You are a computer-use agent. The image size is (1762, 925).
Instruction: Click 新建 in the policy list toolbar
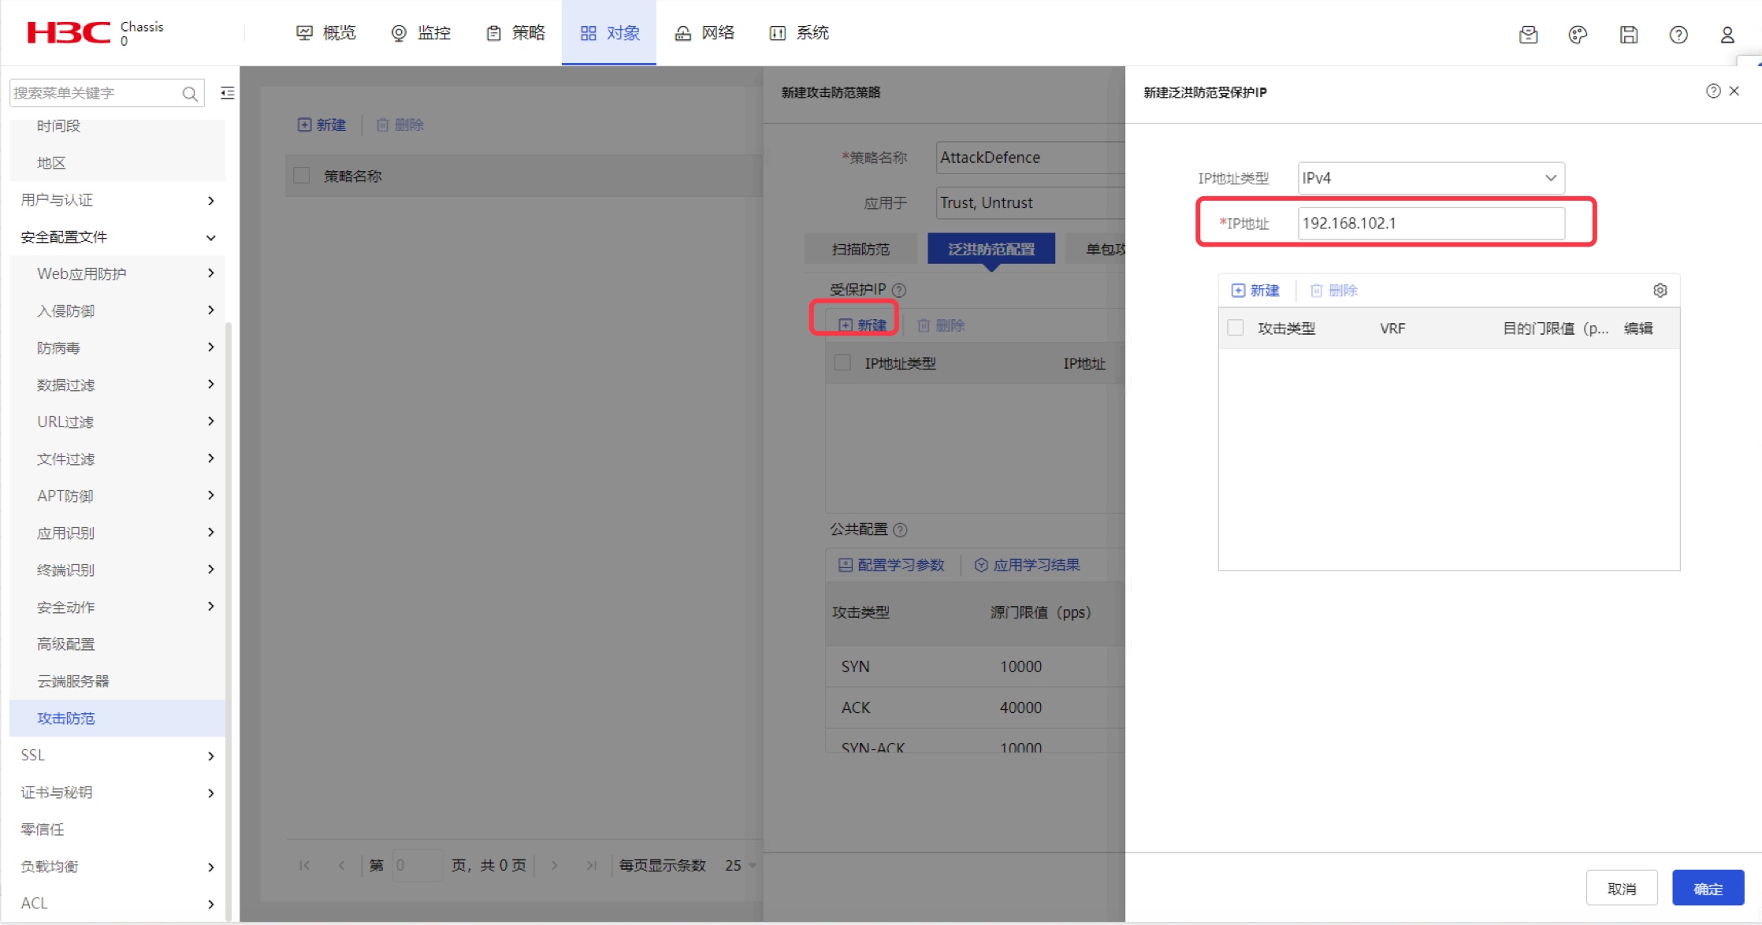coord(322,124)
